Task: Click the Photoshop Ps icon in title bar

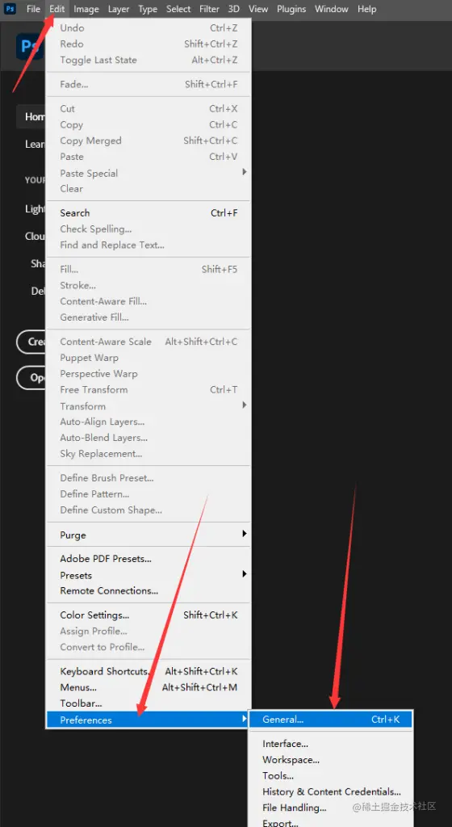Action: click(x=10, y=9)
